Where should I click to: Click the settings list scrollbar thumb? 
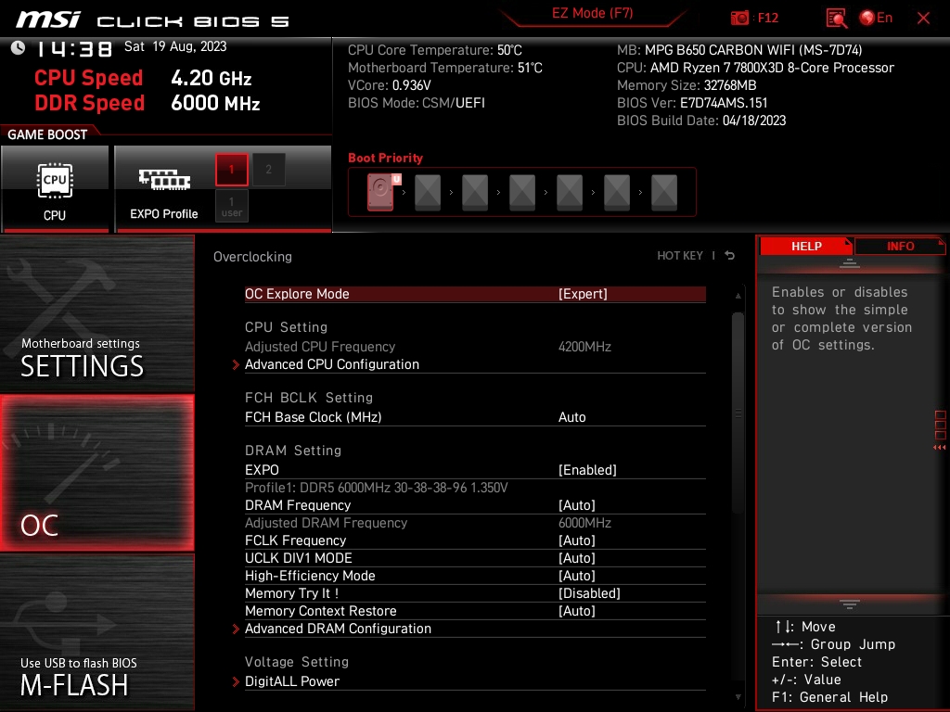738,413
